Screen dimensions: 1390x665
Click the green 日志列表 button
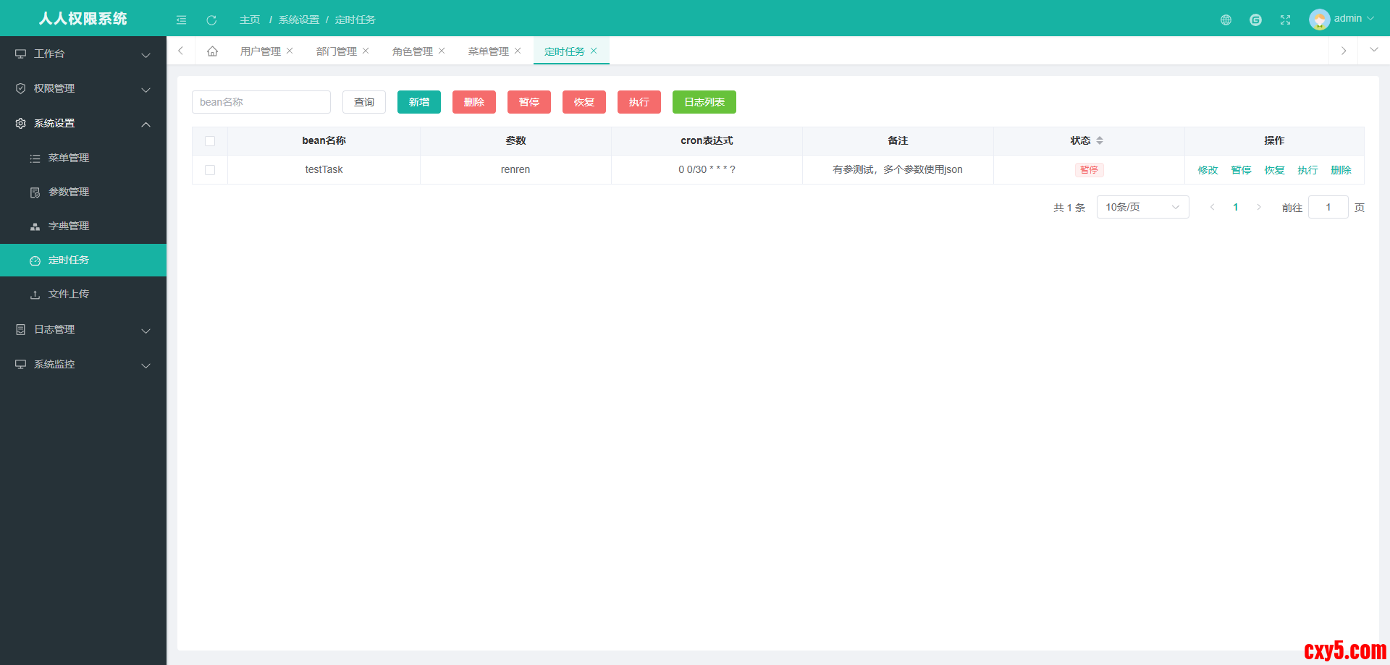[704, 102]
